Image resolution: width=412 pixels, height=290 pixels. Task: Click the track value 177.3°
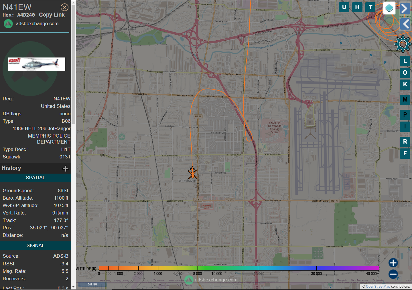61,220
